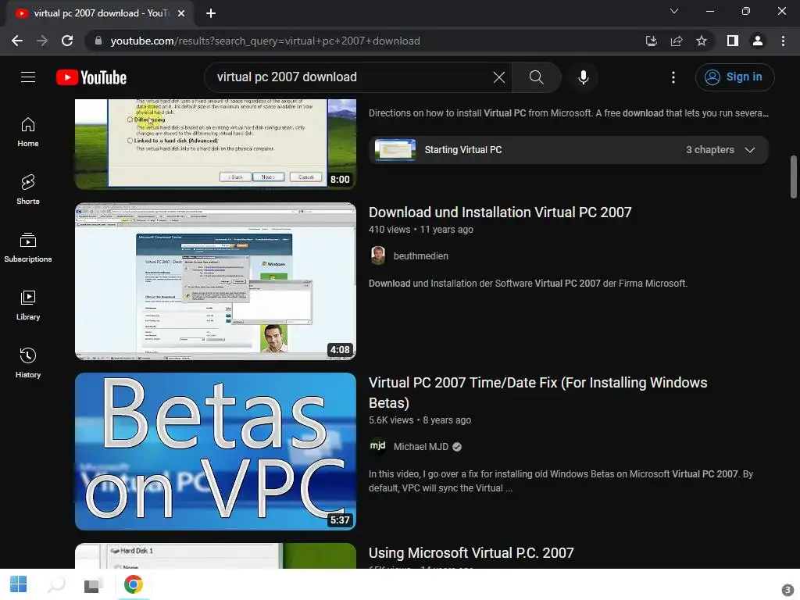
Task: Click the YouTube logo
Action: tap(91, 77)
